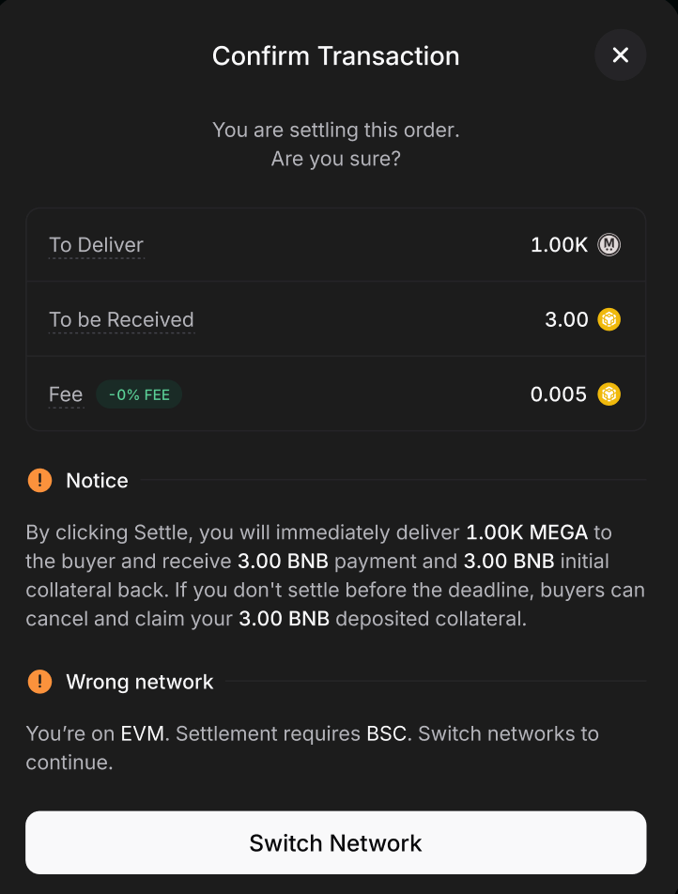678x894 pixels.
Task: Click the orange Notice warning icon
Action: [x=40, y=481]
